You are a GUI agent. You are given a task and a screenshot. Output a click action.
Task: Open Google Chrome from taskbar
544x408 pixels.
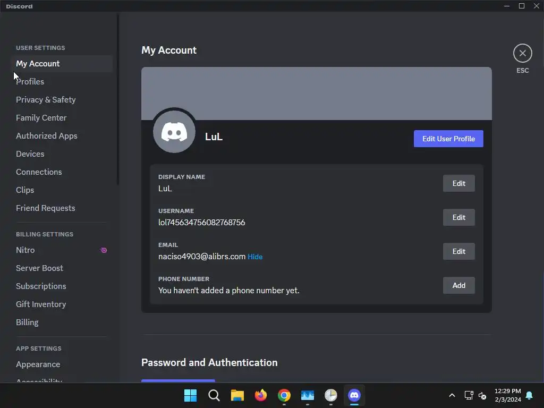click(x=284, y=395)
